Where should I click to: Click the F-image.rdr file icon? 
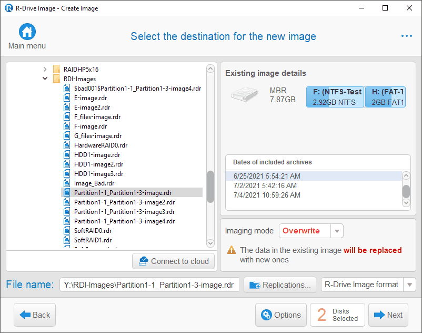[x=67, y=126]
